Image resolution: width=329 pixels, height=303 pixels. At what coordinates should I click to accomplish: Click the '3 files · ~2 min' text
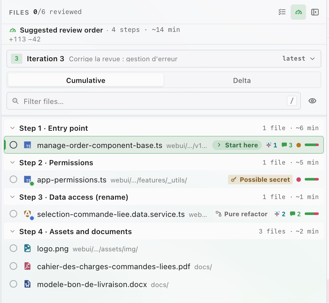(289, 231)
